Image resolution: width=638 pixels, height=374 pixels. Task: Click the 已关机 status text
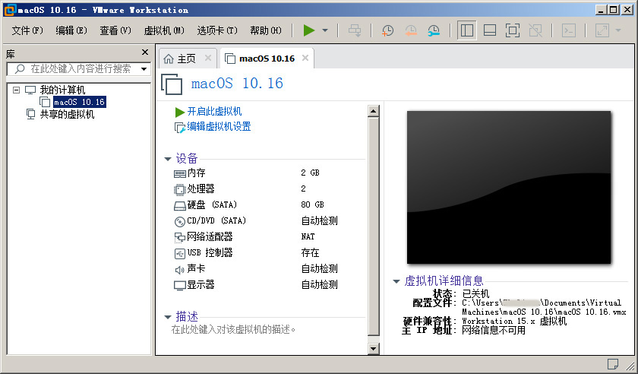[x=475, y=293]
